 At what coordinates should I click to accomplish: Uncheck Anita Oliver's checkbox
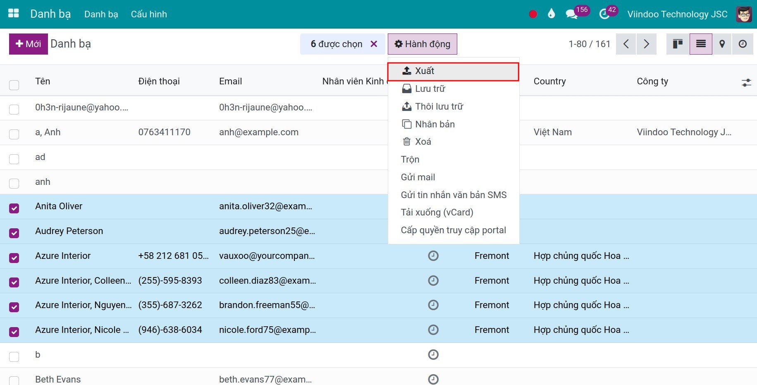tap(14, 208)
